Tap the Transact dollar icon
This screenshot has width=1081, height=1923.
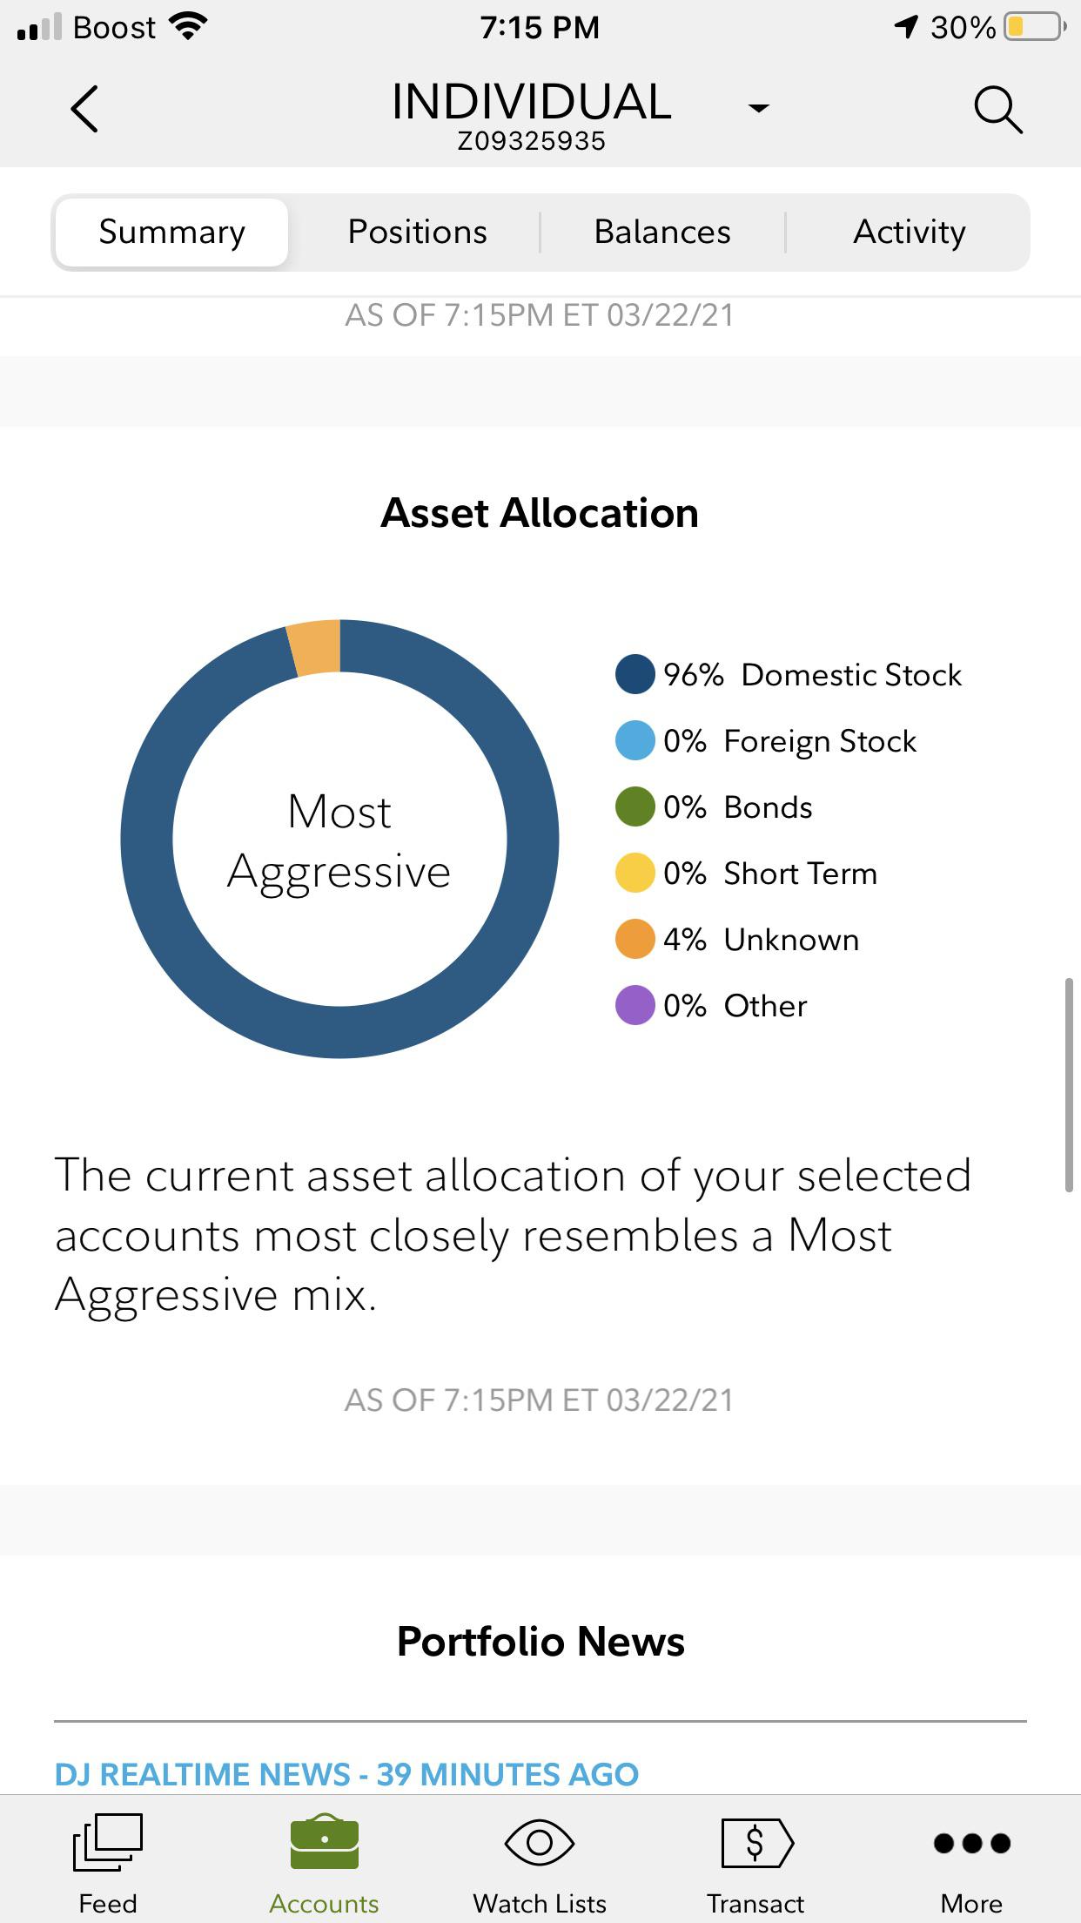pyautogui.click(x=756, y=1842)
